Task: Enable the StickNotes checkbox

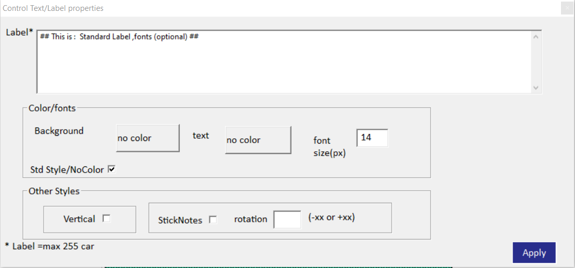Action: coord(212,220)
